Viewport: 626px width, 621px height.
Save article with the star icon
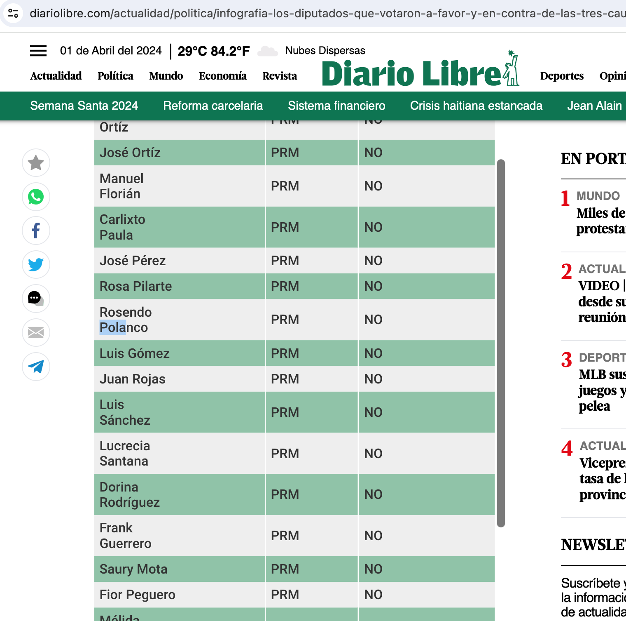[x=36, y=163]
